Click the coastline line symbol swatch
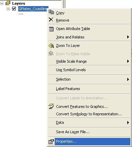The width and height of the screenshot is (132, 147). tap(21, 14)
